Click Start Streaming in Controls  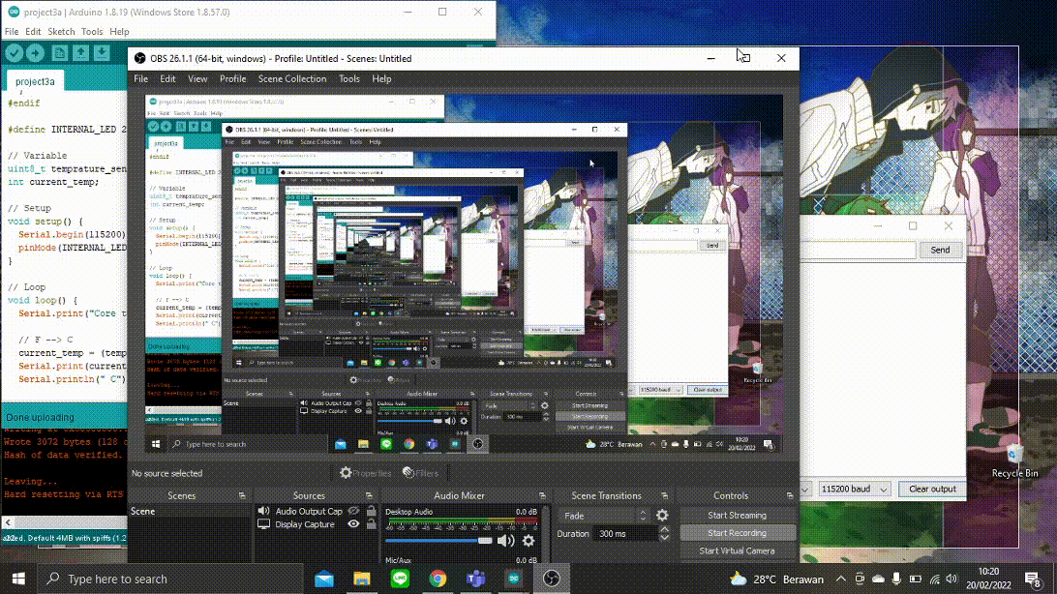737,516
